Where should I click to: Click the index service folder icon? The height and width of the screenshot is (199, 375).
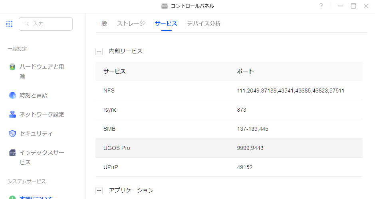[12, 153]
